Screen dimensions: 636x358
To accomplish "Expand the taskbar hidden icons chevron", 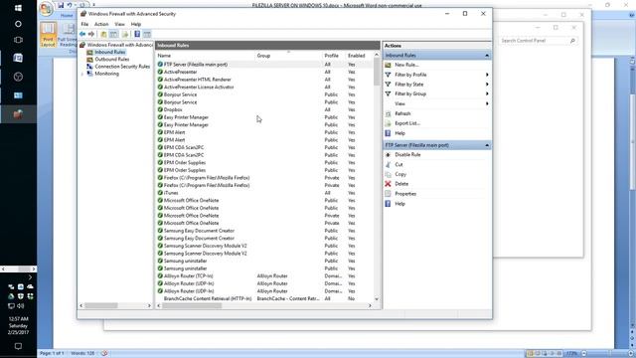I will coord(30,277).
